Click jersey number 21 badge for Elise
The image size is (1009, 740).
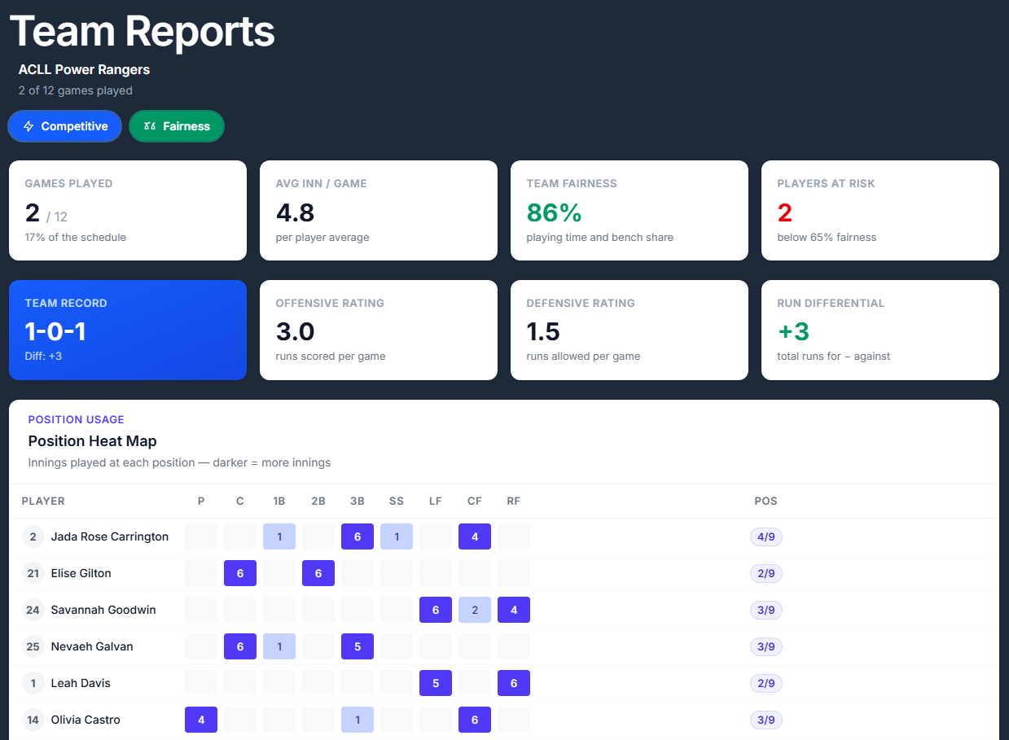(x=33, y=573)
